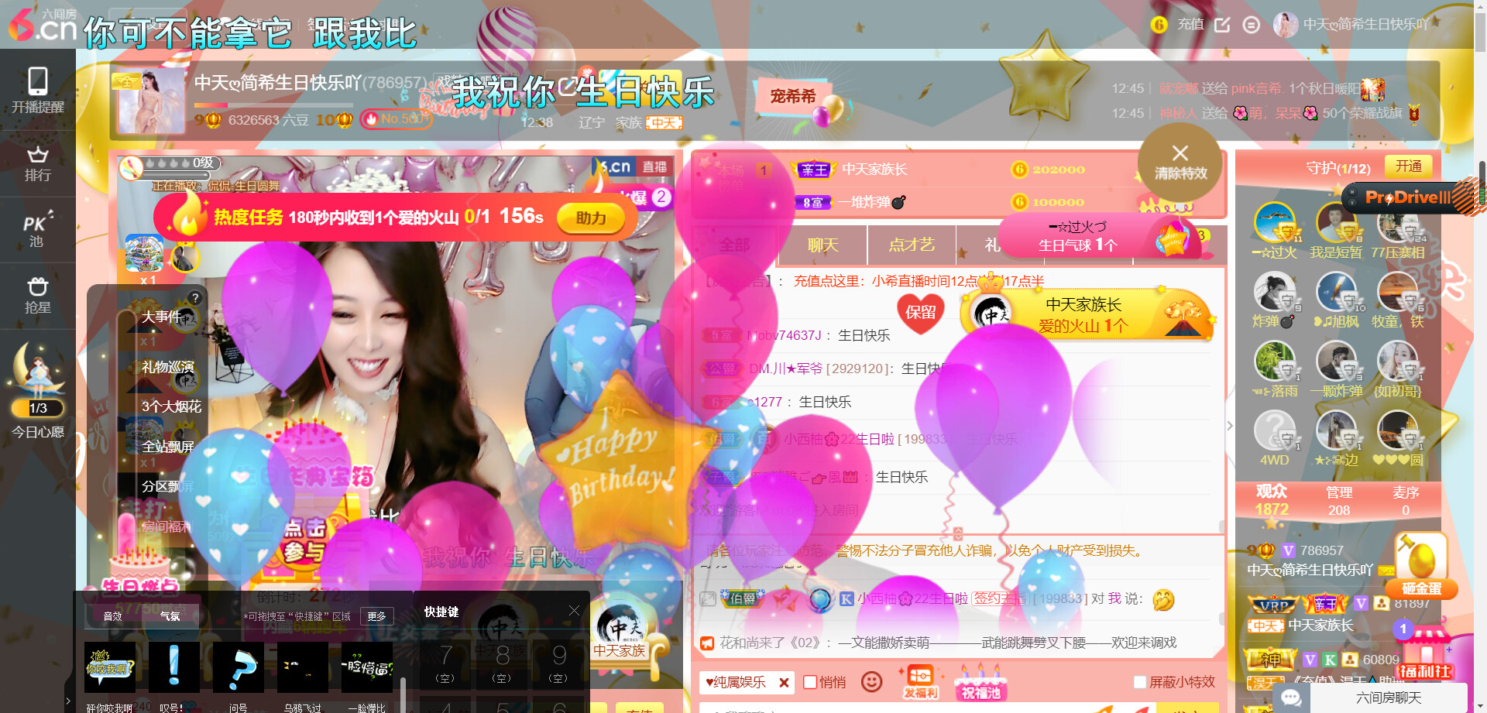Expand the chat message pop-out icon

tap(707, 598)
